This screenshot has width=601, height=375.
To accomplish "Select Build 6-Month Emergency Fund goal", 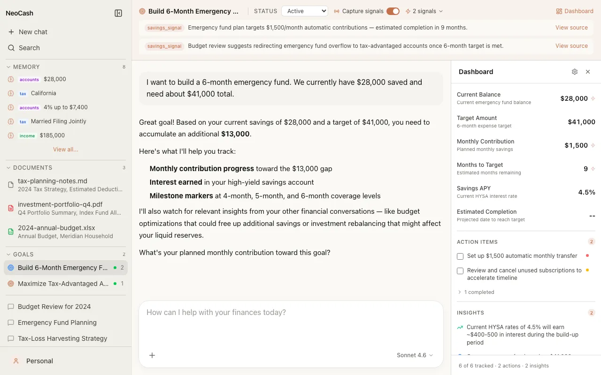I will pyautogui.click(x=66, y=268).
